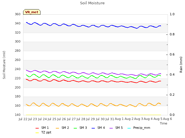
Task: Toggle the SM 1 legend entry
Action: coord(42,128)
